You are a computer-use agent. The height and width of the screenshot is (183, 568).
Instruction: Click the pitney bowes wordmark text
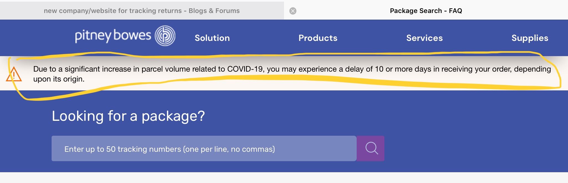click(113, 36)
